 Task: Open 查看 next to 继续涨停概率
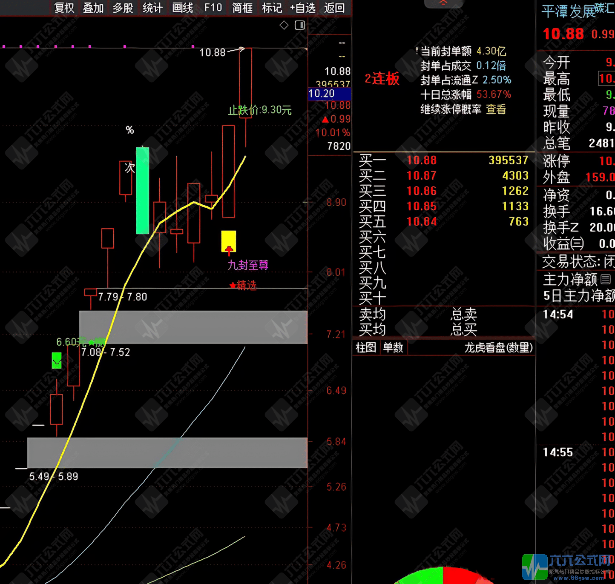(496, 109)
